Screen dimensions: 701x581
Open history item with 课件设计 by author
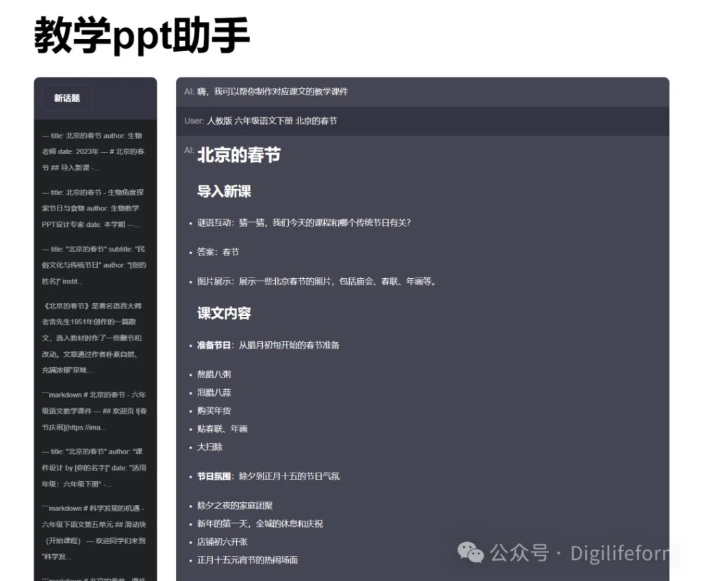pos(94,468)
